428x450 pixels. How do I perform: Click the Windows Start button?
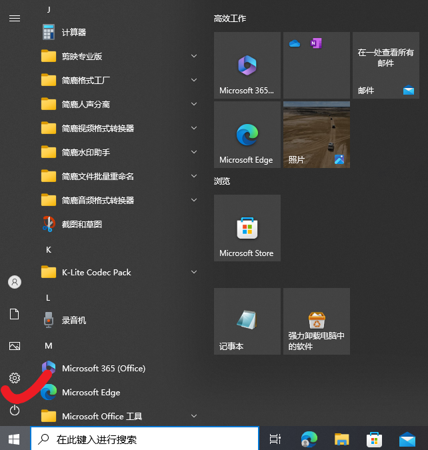(x=15, y=439)
